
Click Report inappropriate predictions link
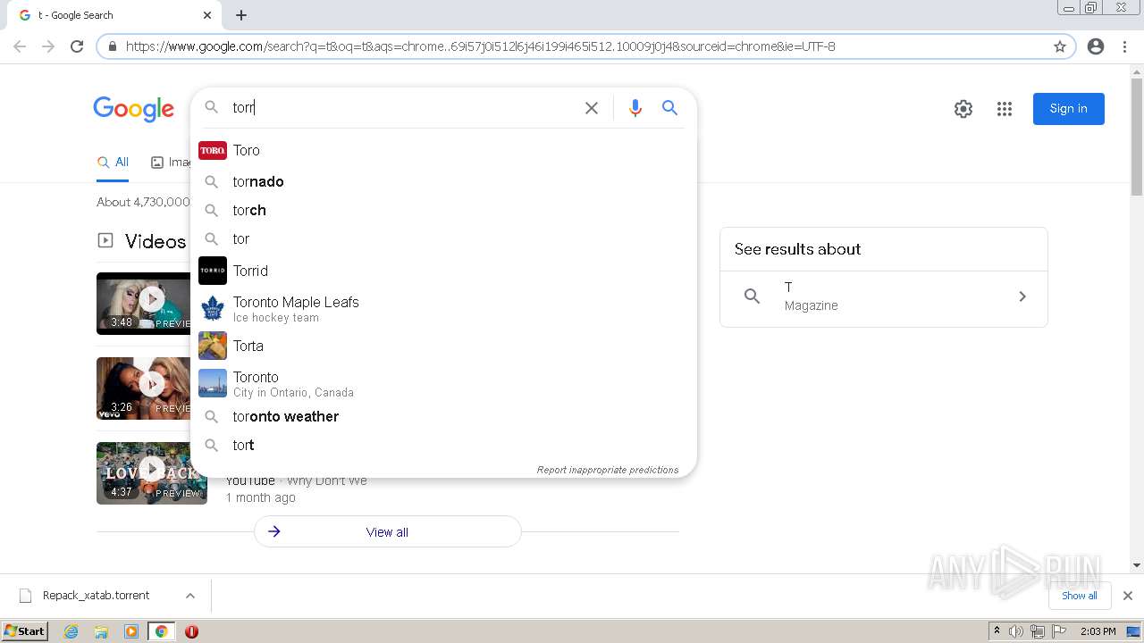[608, 470]
